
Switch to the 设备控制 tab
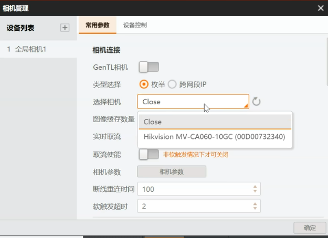pos(135,25)
